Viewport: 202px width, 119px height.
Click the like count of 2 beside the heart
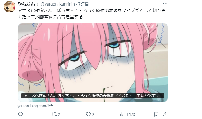tap(93, 114)
